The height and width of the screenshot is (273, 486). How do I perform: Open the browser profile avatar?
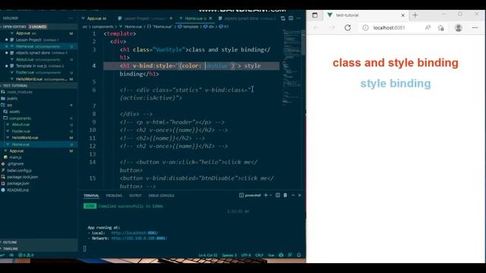click(459, 27)
